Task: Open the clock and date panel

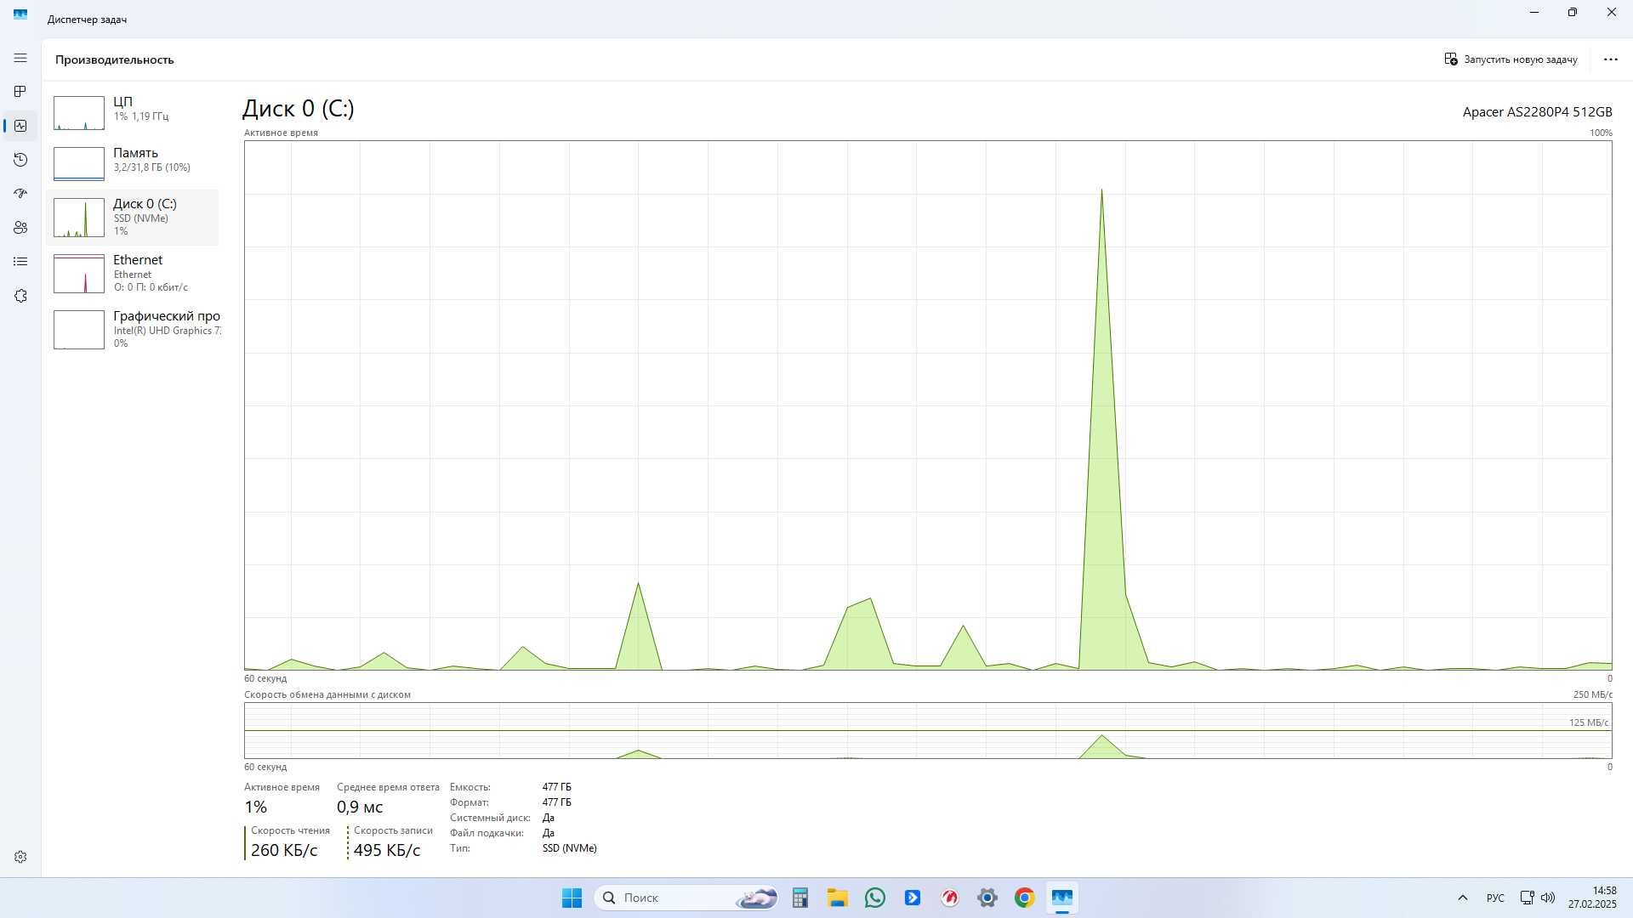Action: click(1592, 898)
